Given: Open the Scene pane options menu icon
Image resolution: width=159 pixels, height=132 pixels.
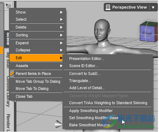Looking at the screenshot, I should pos(9,6).
